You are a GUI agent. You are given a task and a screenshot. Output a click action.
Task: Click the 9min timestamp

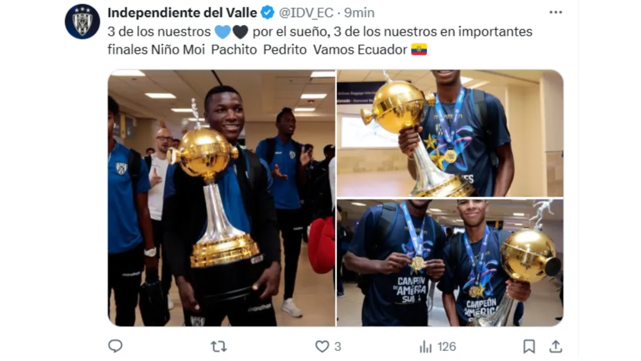pyautogui.click(x=359, y=13)
